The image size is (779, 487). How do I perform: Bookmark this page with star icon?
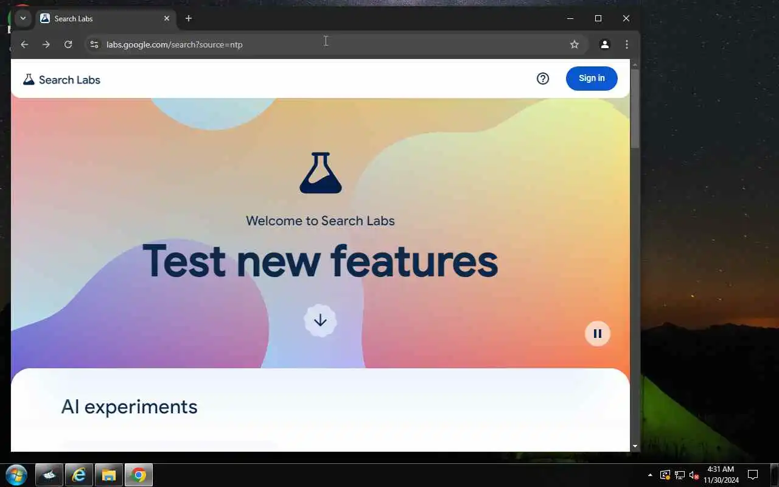(x=574, y=44)
